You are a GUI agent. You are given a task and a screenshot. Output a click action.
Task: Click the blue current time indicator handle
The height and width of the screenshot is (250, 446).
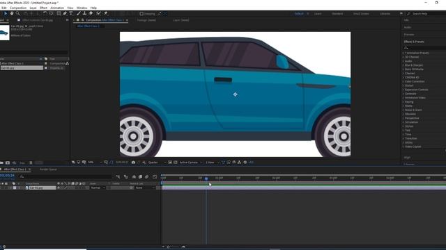pos(206,178)
